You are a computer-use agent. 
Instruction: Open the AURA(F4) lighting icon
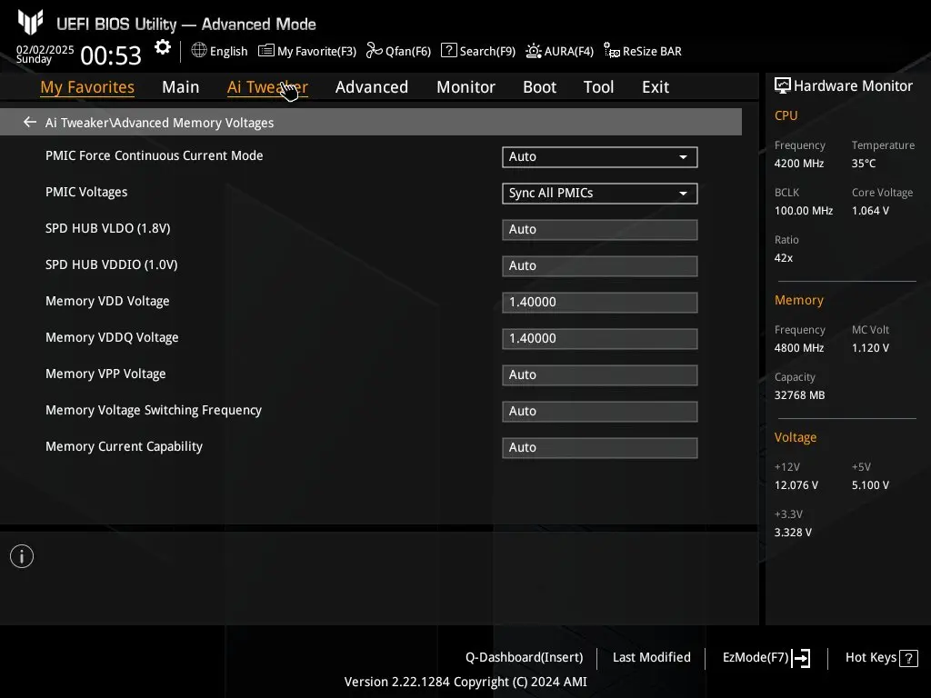tap(533, 51)
